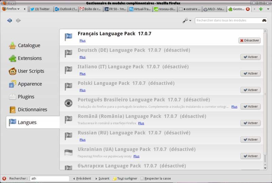Viewport: 272px width, 183px height.
Task: Click the binoculars search icon
Action: [x=264, y=20]
